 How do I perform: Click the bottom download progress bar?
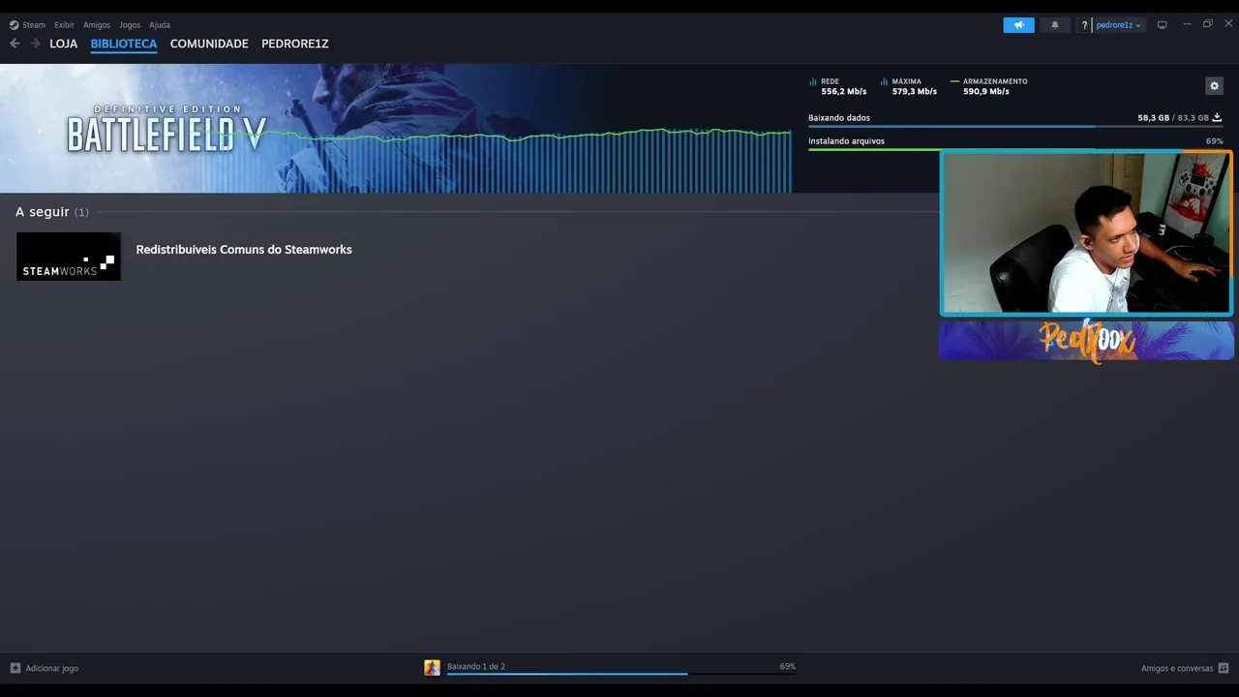(620, 674)
